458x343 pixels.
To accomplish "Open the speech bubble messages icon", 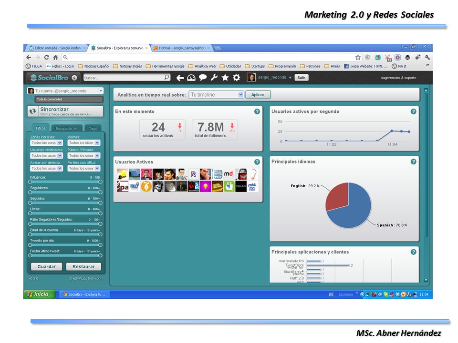I will [x=203, y=78].
